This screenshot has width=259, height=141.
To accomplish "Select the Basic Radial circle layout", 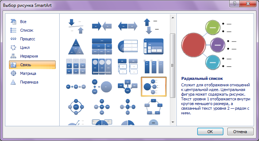I will point(102,107).
